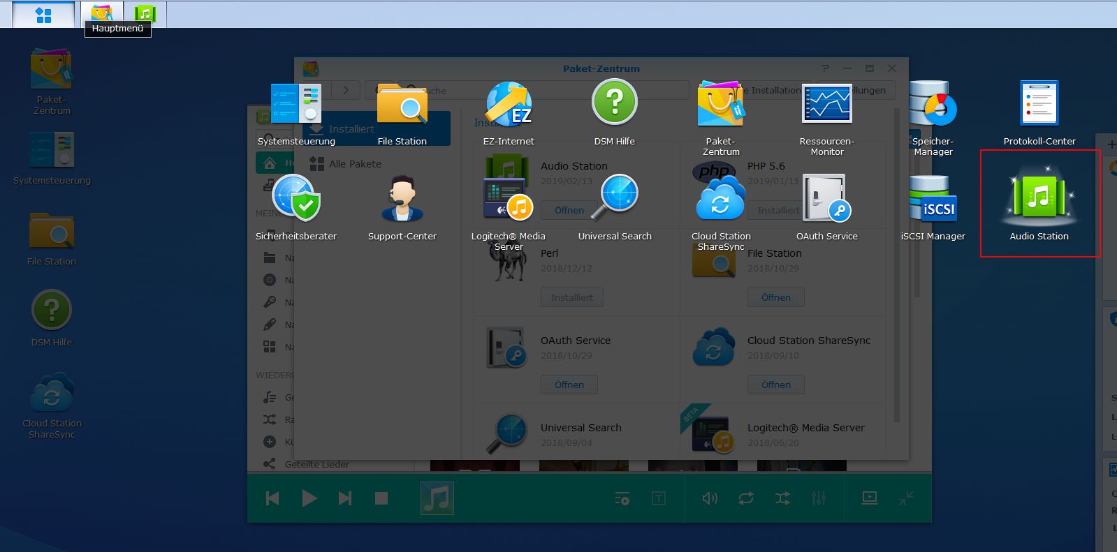Screen dimensions: 1117x552
Task: Open the Systemsteuerung desktop shortcut
Action: (x=52, y=158)
